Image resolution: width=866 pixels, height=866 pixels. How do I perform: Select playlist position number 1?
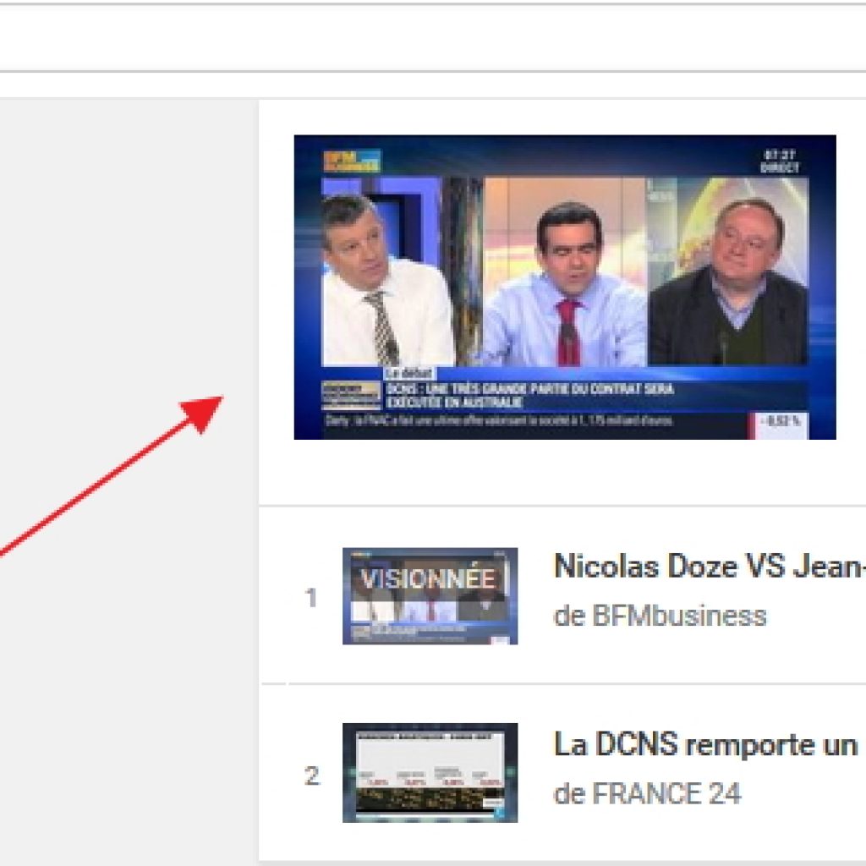coord(311,598)
